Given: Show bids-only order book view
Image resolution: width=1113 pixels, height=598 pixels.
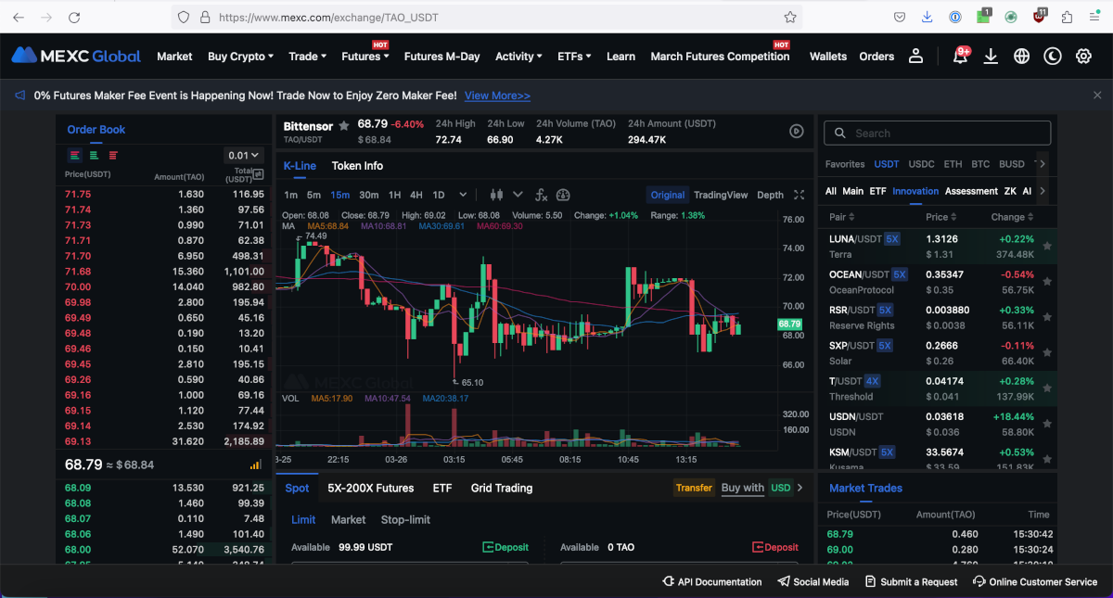Looking at the screenshot, I should pos(94,155).
